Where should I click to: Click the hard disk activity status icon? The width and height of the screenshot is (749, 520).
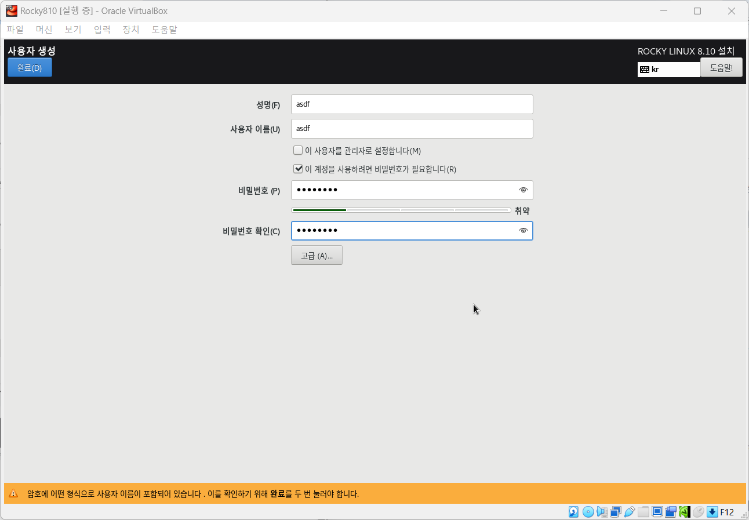pos(573,512)
